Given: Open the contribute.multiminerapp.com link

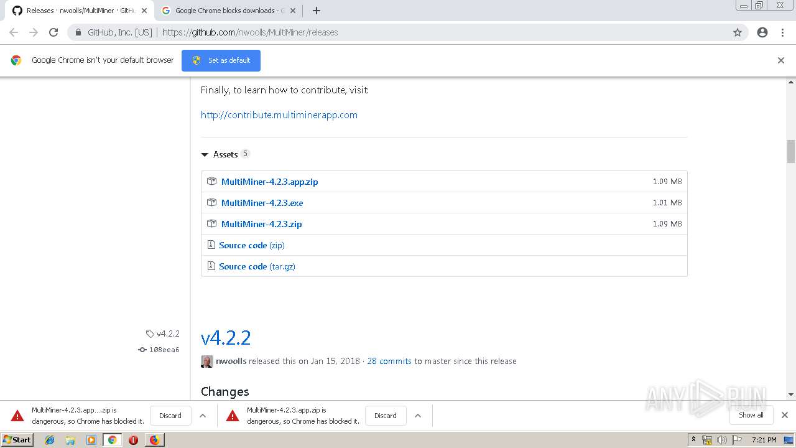Looking at the screenshot, I should [x=279, y=114].
